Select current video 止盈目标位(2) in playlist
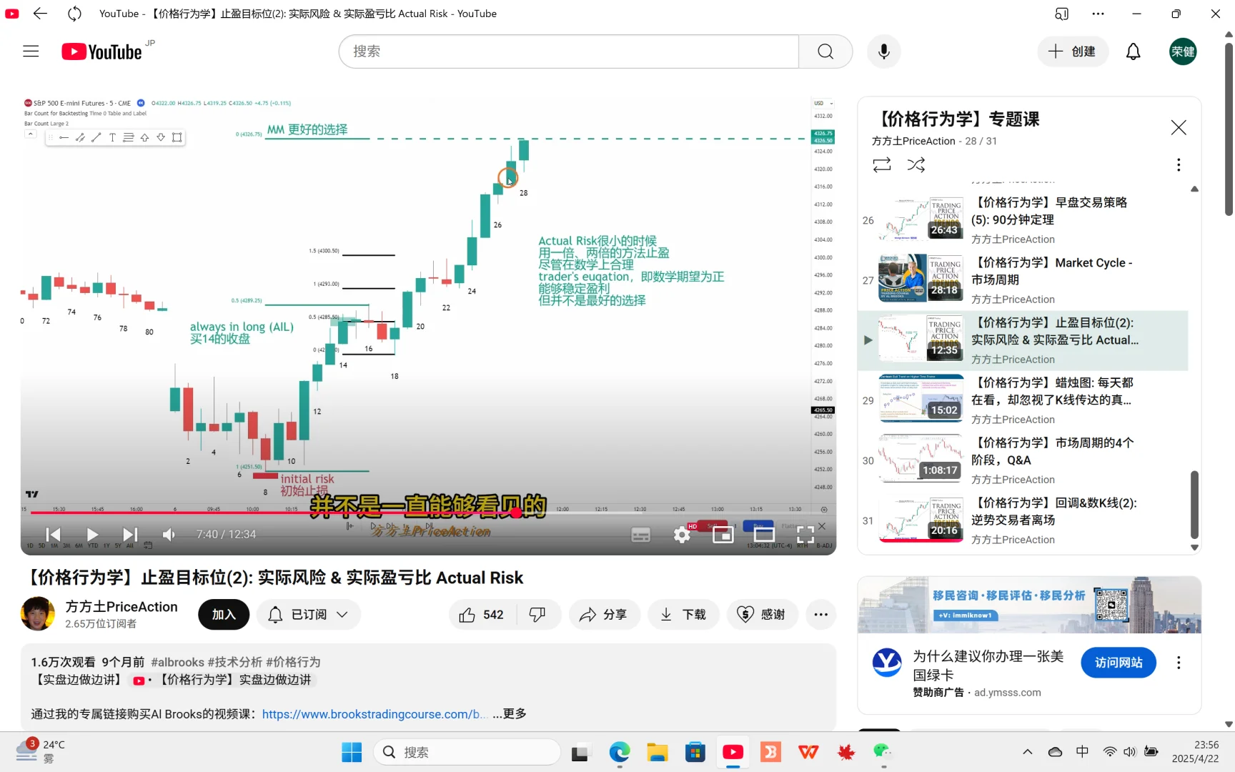 click(1023, 340)
